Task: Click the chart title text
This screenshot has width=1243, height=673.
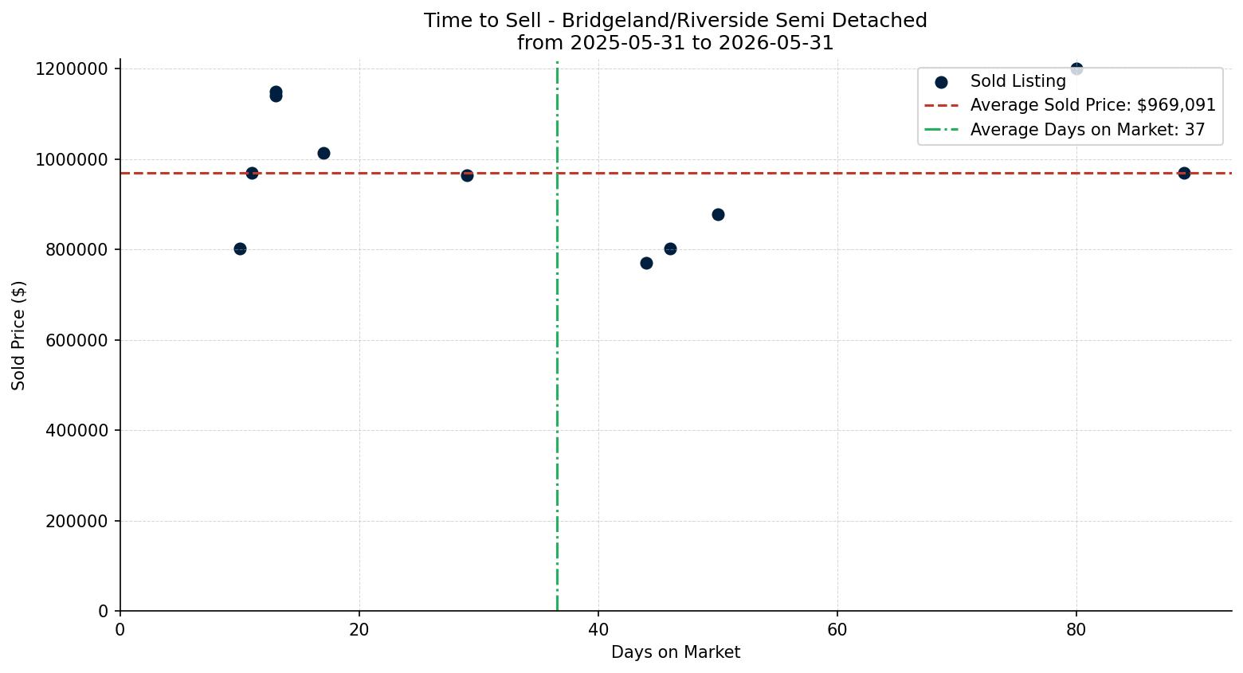Action: tap(676, 32)
